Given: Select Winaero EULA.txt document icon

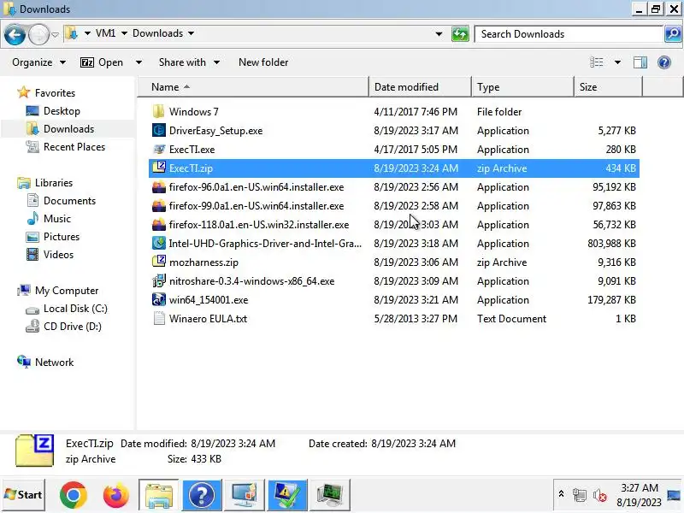Looking at the screenshot, I should (x=159, y=318).
